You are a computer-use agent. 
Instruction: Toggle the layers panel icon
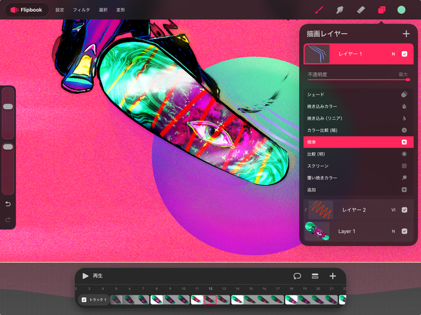[382, 10]
